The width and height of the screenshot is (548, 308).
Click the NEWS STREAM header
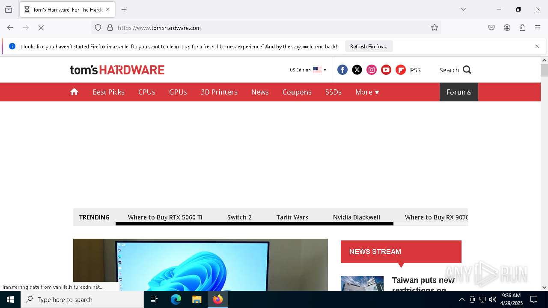pyautogui.click(x=401, y=252)
